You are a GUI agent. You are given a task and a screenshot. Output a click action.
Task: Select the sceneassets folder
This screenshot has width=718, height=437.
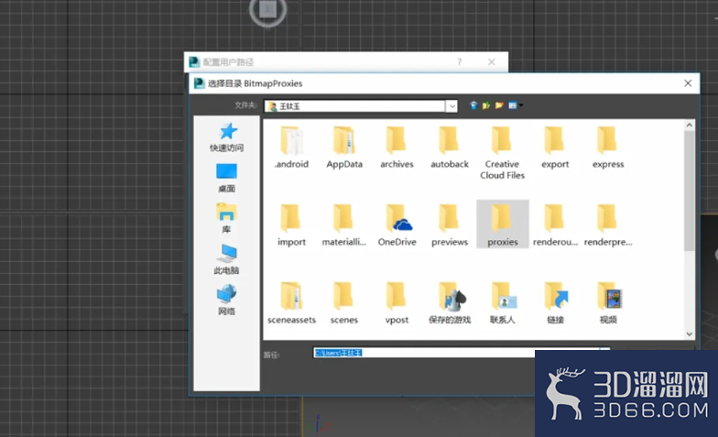coord(291,302)
